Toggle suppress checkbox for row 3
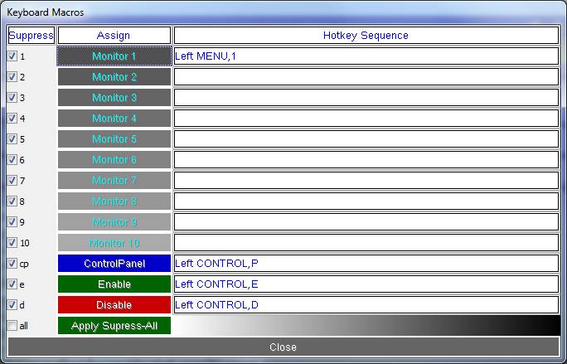 tap(12, 97)
